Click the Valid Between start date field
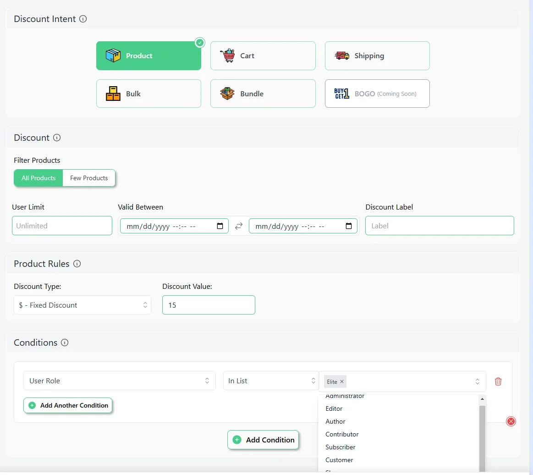The width and height of the screenshot is (533, 475). [174, 226]
